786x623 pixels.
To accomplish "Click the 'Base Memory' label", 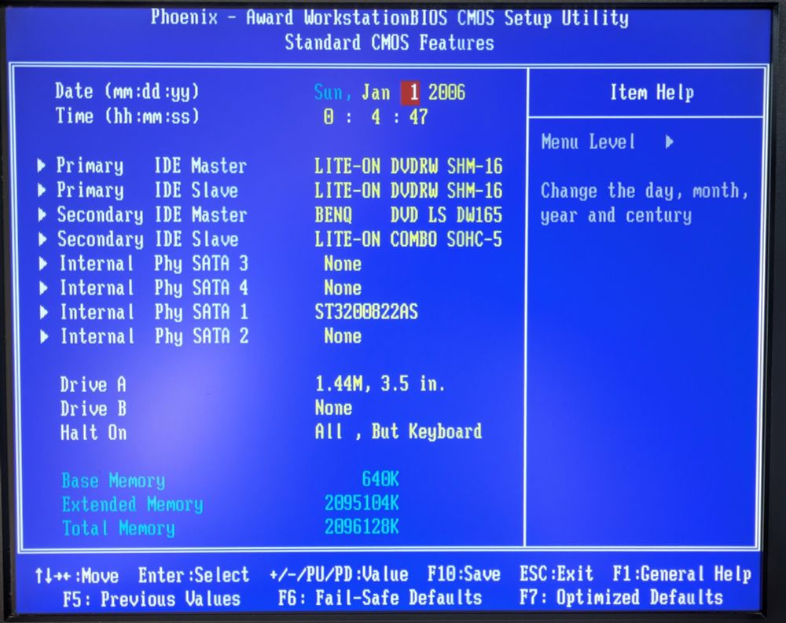I will coord(113,481).
